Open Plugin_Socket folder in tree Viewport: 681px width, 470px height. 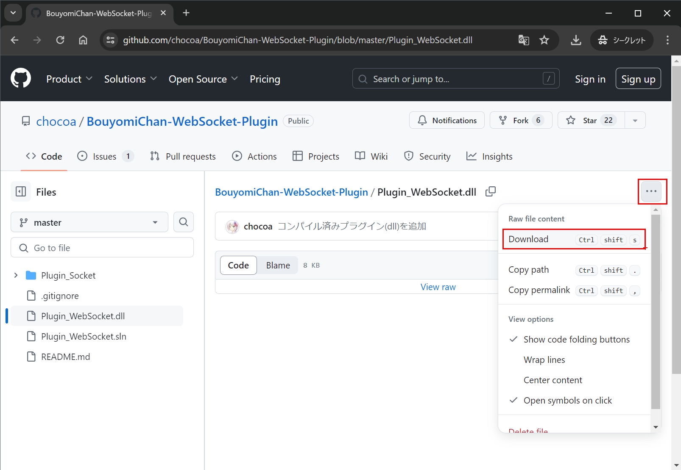click(68, 276)
